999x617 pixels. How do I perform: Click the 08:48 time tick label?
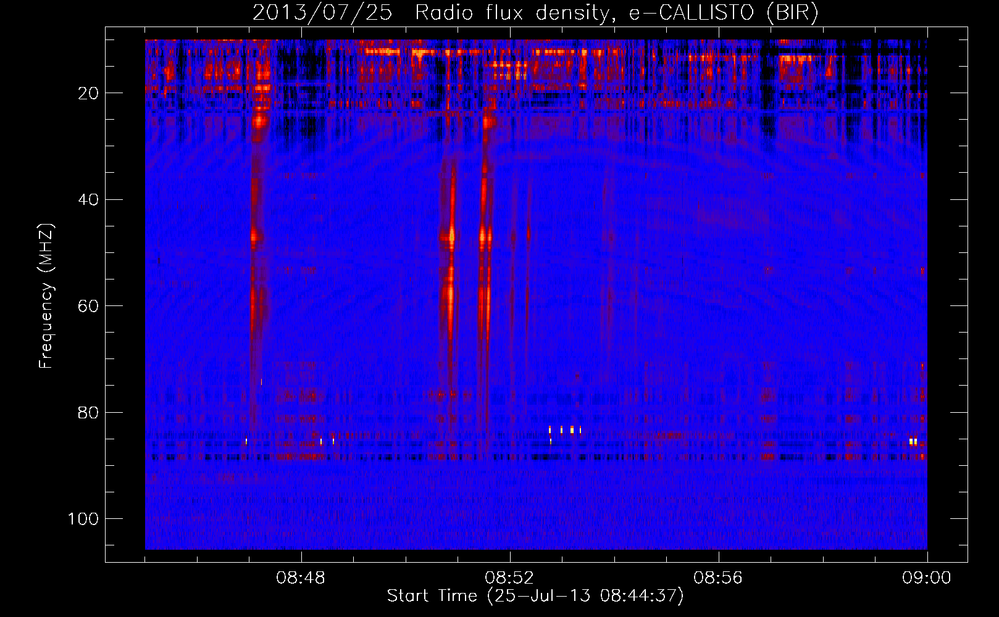[301, 578]
